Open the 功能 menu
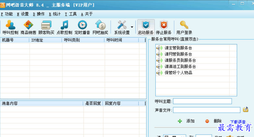 click(x=7, y=14)
